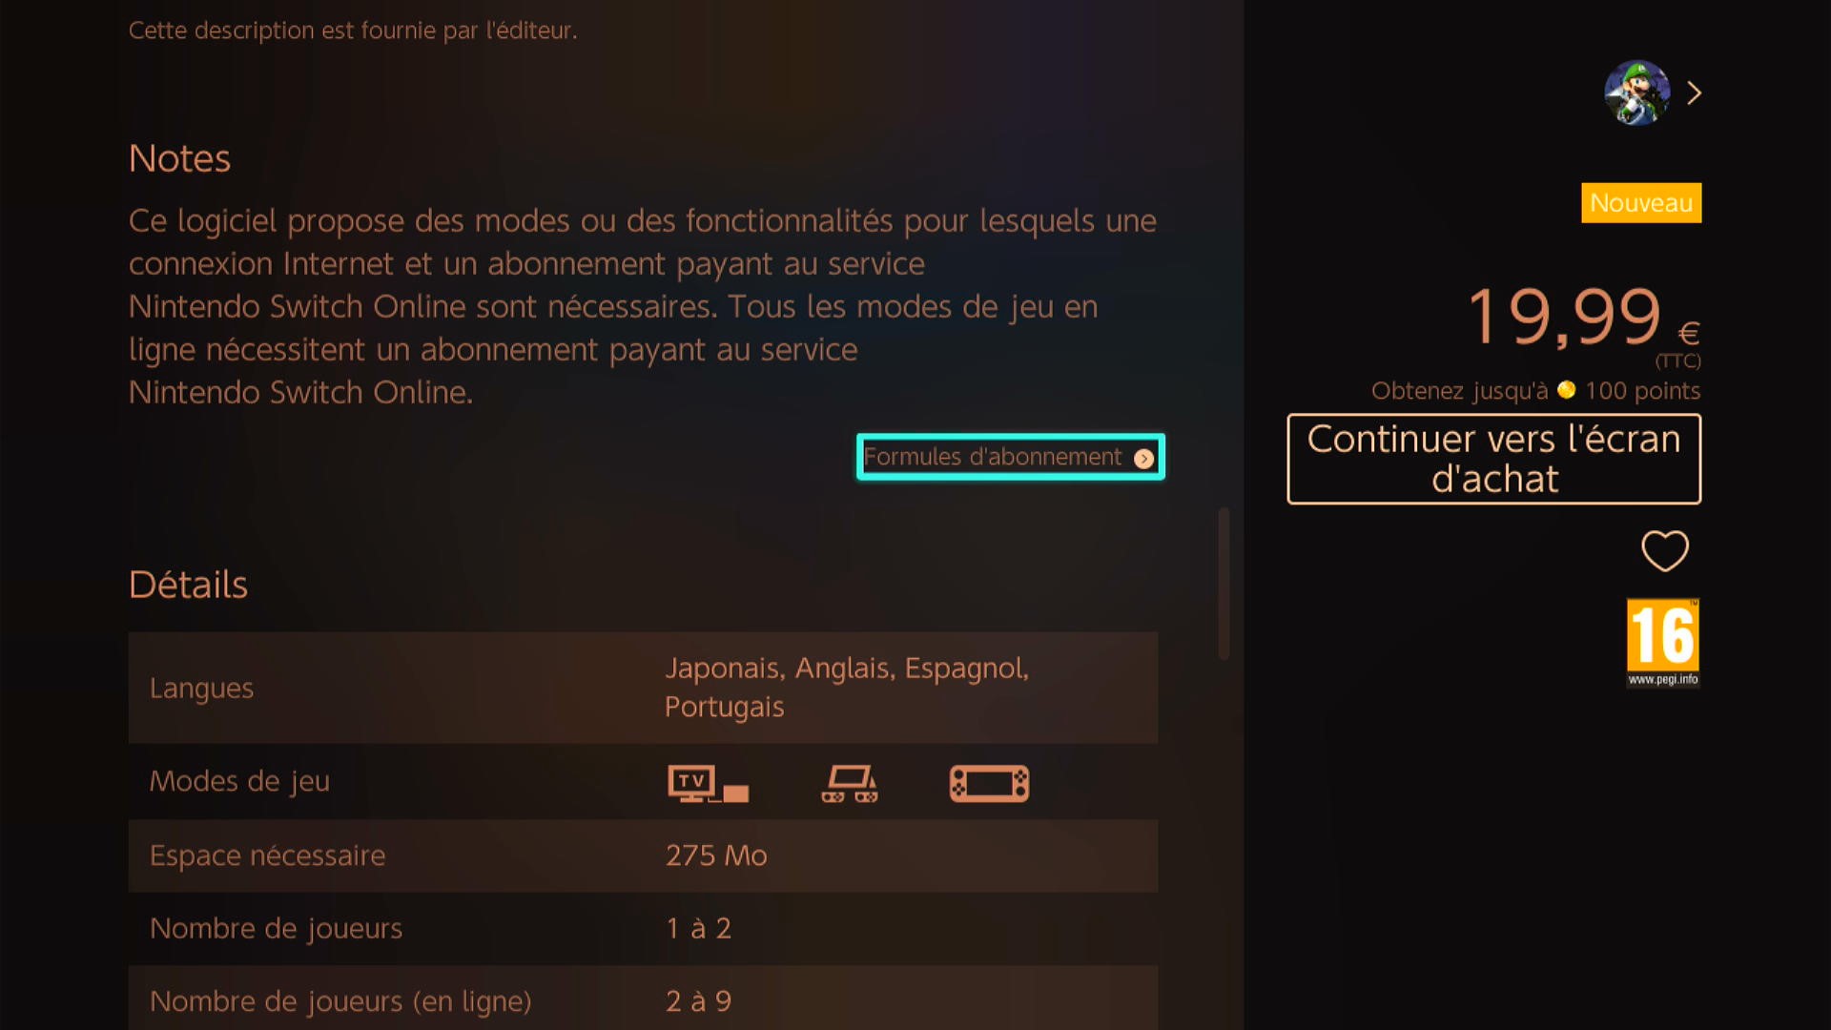Viewport: 1831px width, 1030px height.
Task: Click Continuer vers l'écran d'achat button
Action: pos(1493,459)
